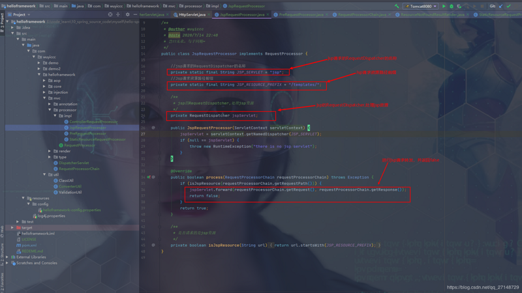
Task: Select pom.xml in project tree
Action: [26, 245]
